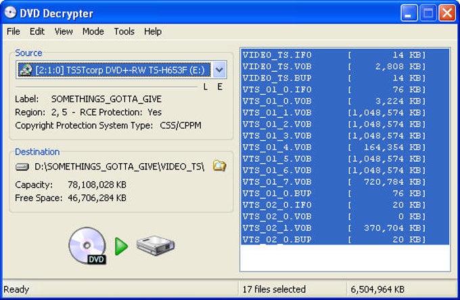Open the View menu
460x300 pixels.
tap(64, 31)
